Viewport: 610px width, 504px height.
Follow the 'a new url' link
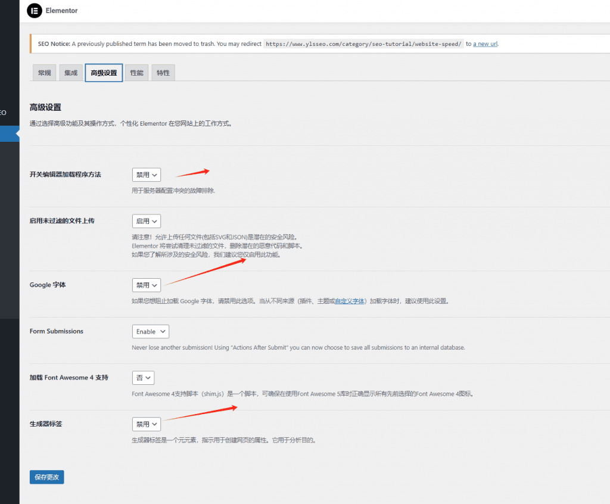[485, 44]
